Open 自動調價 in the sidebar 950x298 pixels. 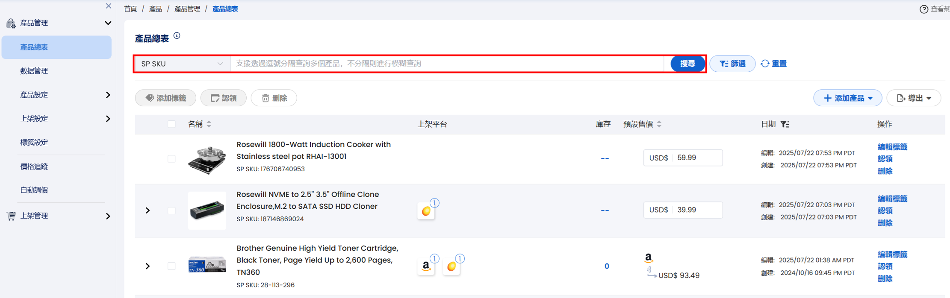point(34,190)
